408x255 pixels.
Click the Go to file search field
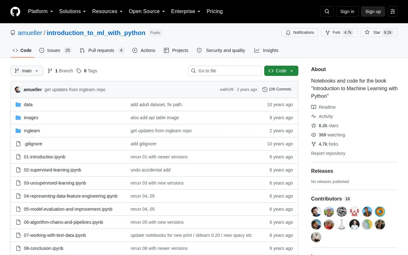pos(225,71)
